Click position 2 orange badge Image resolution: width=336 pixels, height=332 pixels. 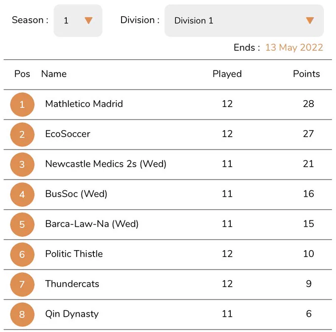(x=22, y=134)
